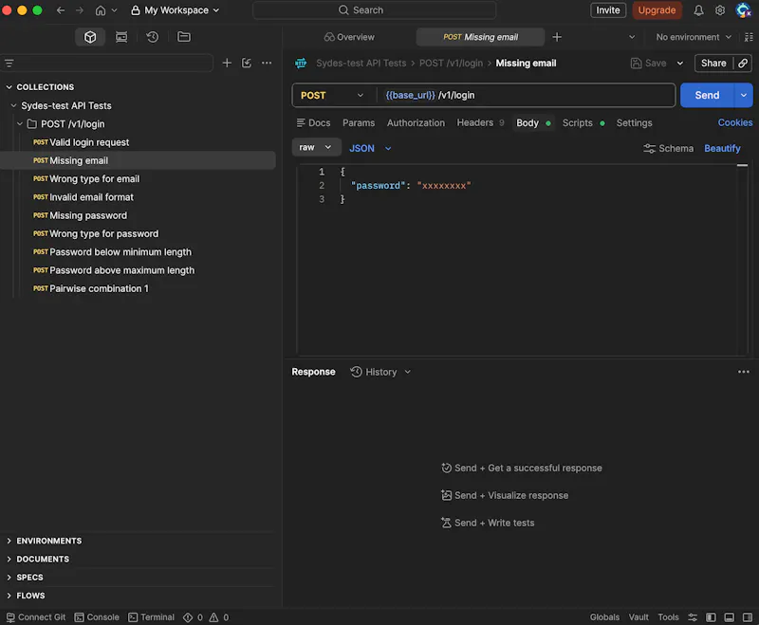The width and height of the screenshot is (759, 625).
Task: Expand the ENVIRONMENTS section
Action: 9,541
